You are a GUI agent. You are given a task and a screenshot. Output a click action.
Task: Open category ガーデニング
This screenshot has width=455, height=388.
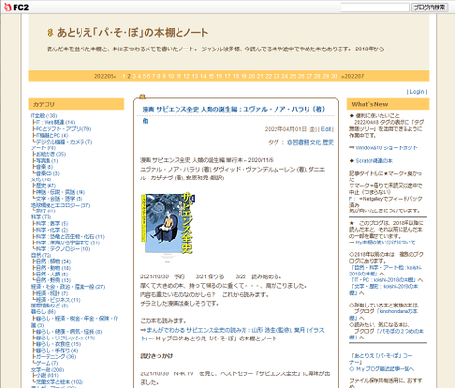pyautogui.click(x=55, y=357)
